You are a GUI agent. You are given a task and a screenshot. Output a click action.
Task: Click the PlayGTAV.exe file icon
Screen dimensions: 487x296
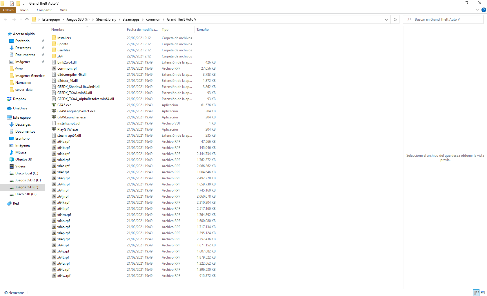point(54,129)
